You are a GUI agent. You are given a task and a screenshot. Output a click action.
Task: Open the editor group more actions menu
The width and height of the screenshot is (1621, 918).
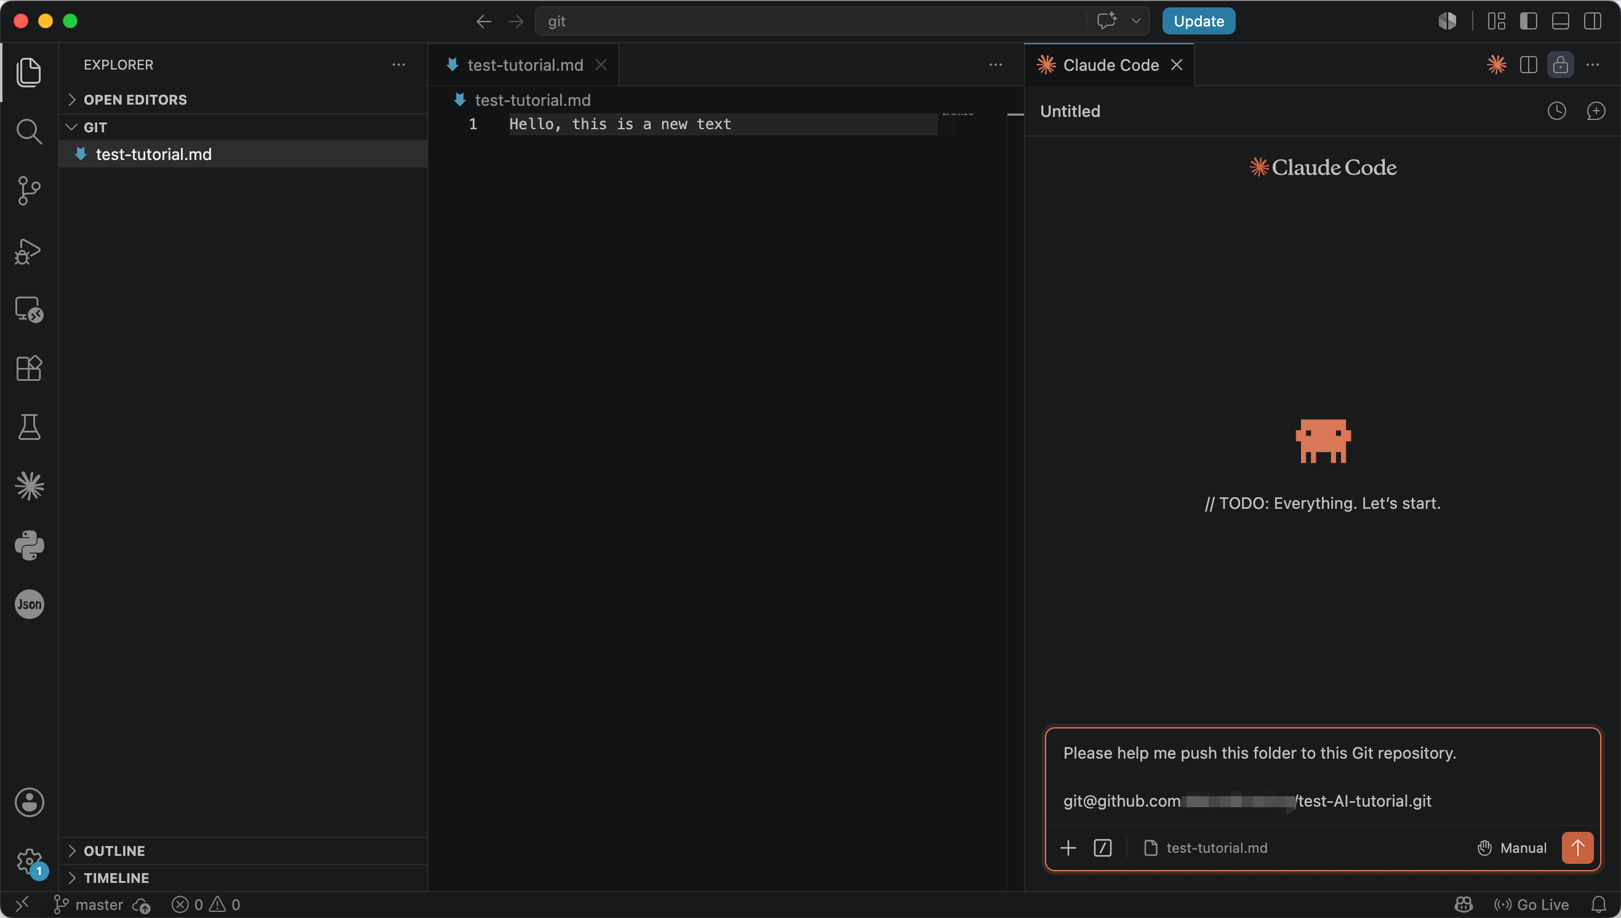click(996, 65)
